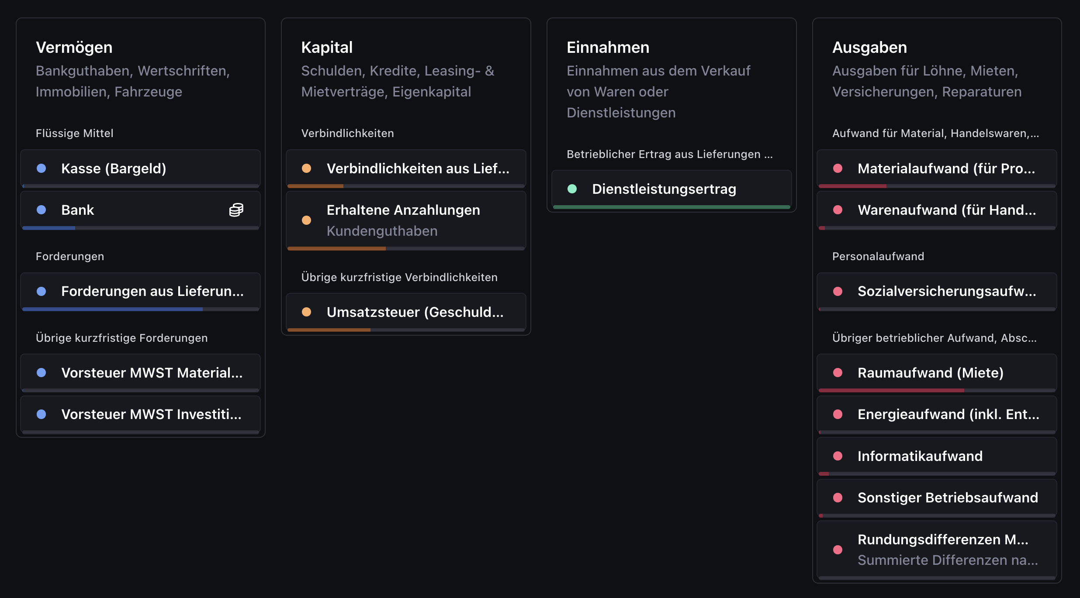The width and height of the screenshot is (1080, 598).
Task: Click the orange dot beside Erhaltene Anzahlungen
Action: [307, 220]
